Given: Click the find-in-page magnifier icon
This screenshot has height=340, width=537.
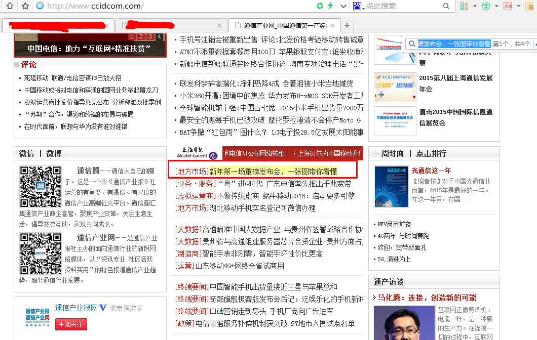Looking at the screenshot, I should 412,44.
